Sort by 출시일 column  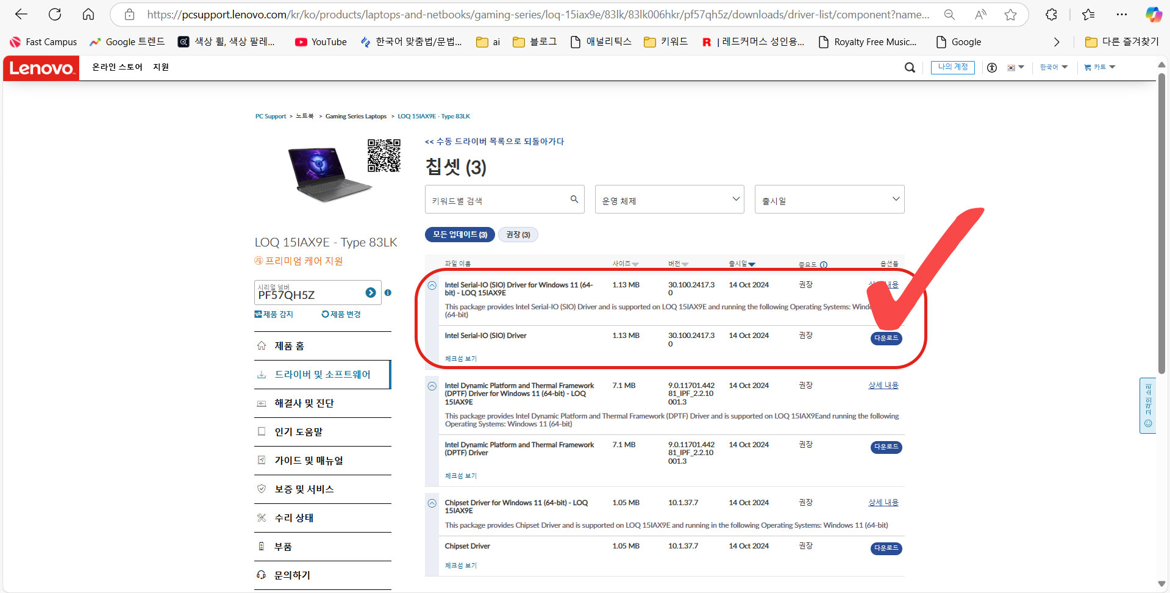click(742, 264)
